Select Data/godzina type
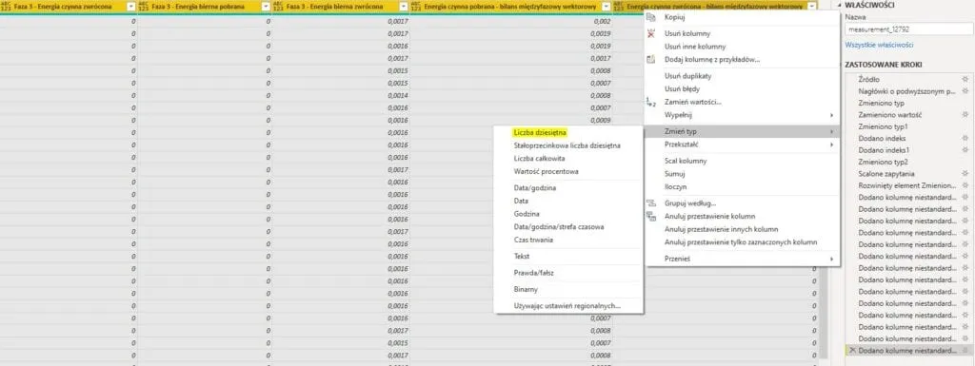Viewport: 975px width, 366px height. pyautogui.click(x=535, y=187)
